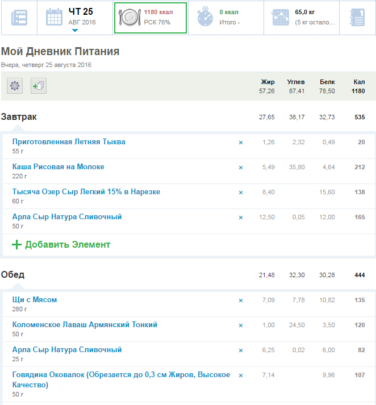Open the weight chart icon
The height and width of the screenshot is (405, 376).
280,18
